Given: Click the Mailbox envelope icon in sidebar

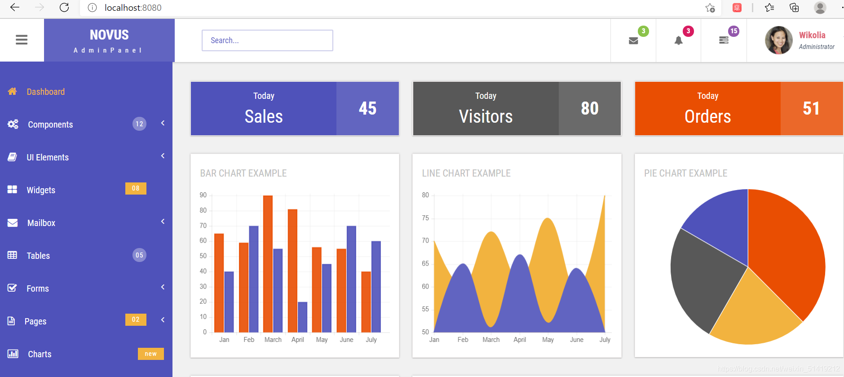Looking at the screenshot, I should [x=13, y=222].
